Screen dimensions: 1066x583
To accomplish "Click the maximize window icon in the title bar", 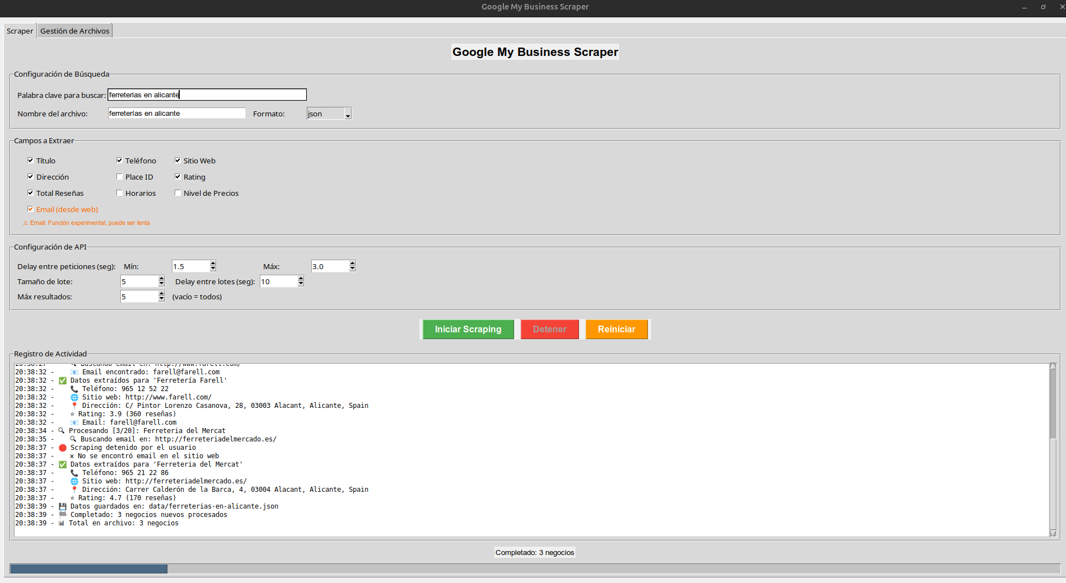I will (x=1043, y=7).
